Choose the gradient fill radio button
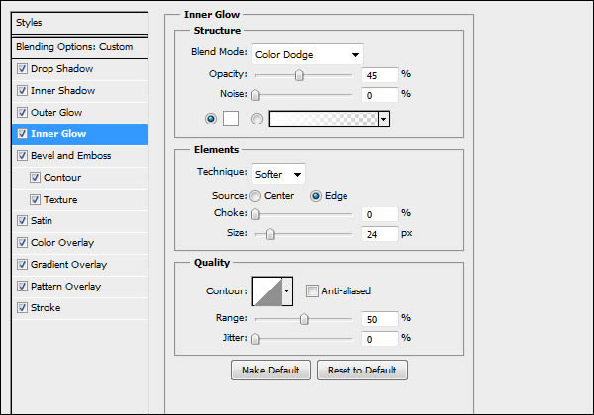Image resolution: width=594 pixels, height=415 pixels. click(256, 119)
